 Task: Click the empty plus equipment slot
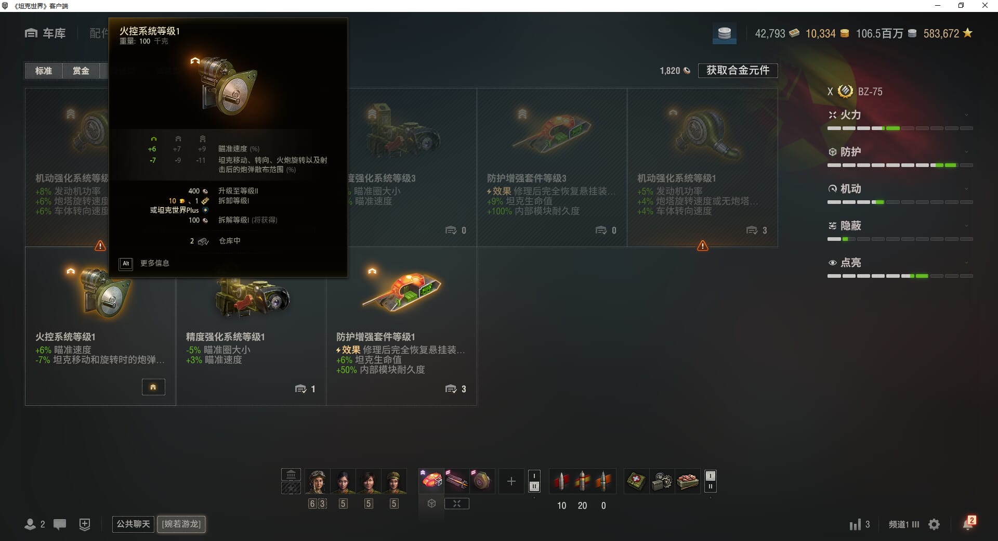point(511,481)
